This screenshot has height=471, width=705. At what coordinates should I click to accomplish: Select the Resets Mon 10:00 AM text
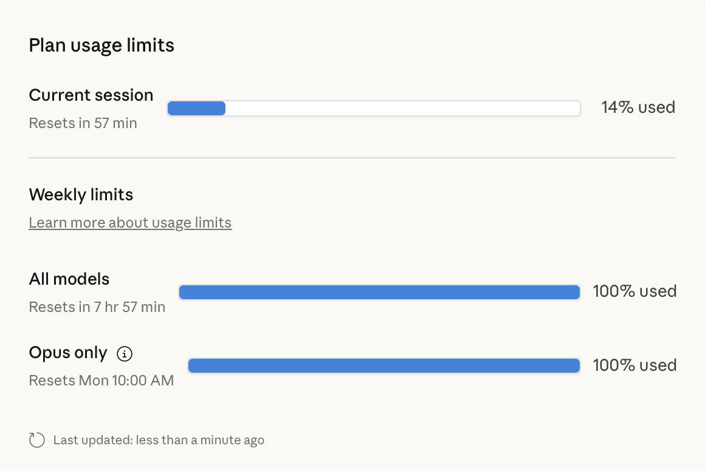pyautogui.click(x=101, y=380)
